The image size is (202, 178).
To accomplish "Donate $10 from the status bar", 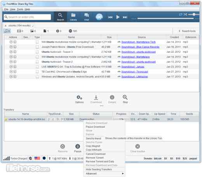I will pos(178,159).
